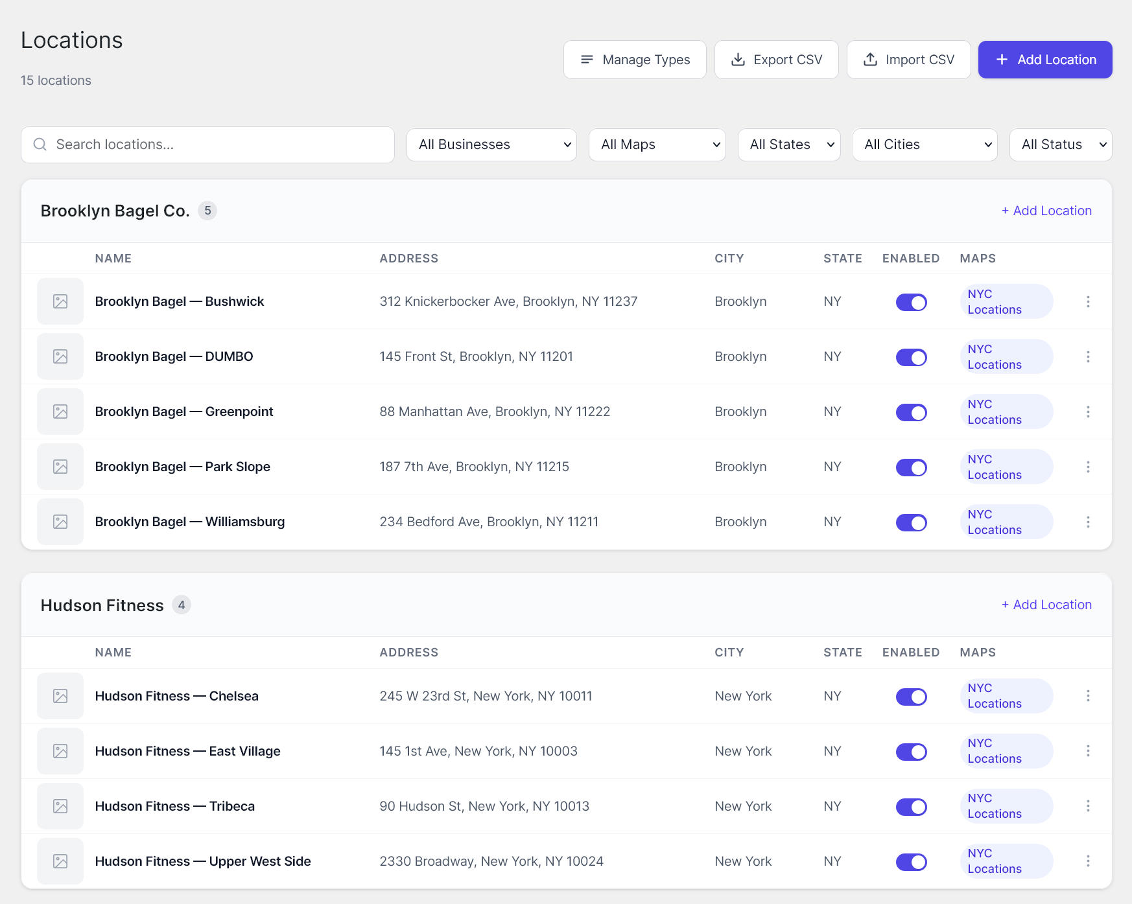Open kebab menu for Brooklyn Bagel — Williamsburg
The height and width of the screenshot is (904, 1132).
coord(1088,522)
